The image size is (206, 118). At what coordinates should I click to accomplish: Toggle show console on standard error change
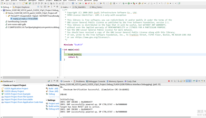[x=190, y=81]
